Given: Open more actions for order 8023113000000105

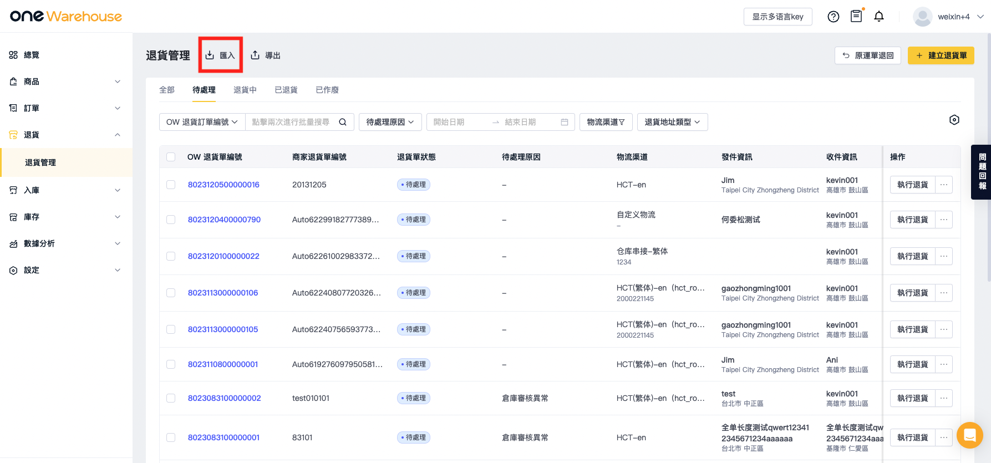Looking at the screenshot, I should pos(944,329).
